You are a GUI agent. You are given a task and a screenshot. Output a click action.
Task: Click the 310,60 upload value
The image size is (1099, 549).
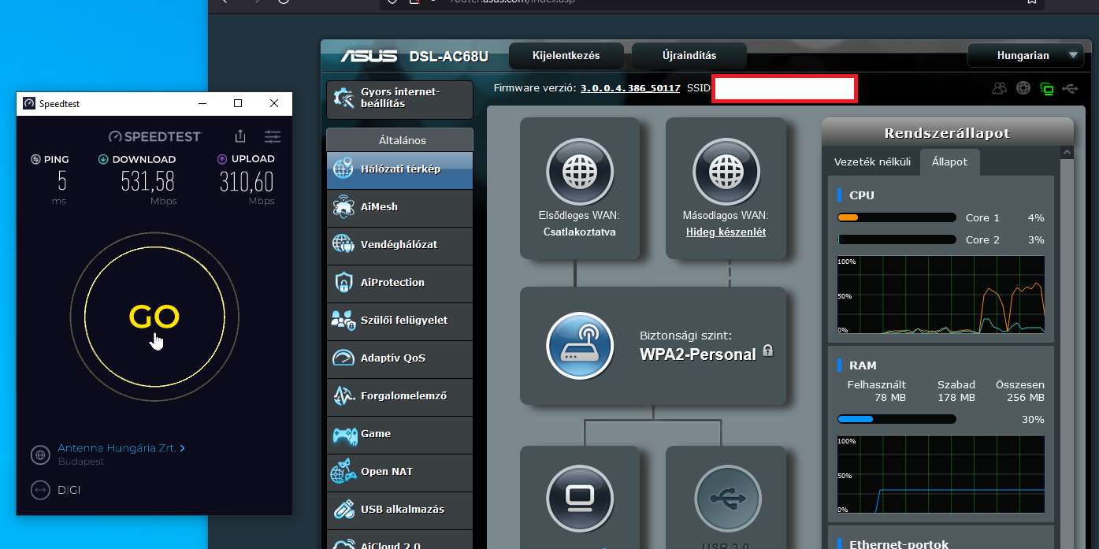[247, 182]
